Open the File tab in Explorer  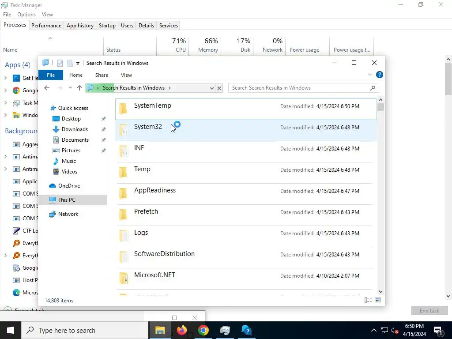(x=51, y=75)
